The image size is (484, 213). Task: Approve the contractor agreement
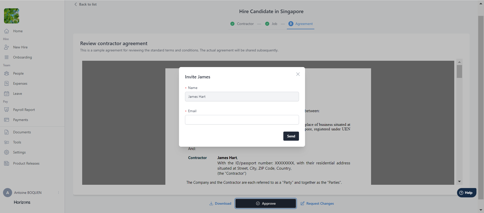(x=266, y=203)
